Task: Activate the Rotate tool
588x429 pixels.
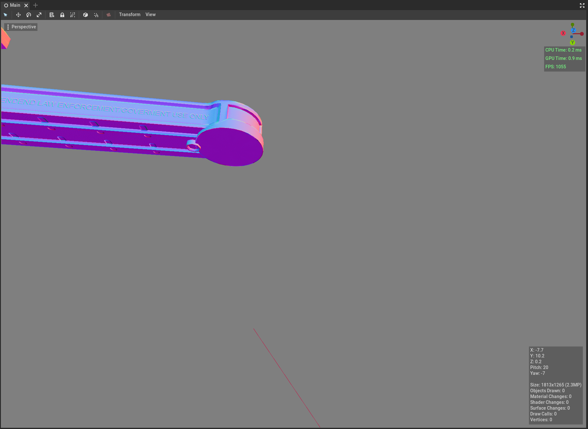Action: click(x=29, y=15)
